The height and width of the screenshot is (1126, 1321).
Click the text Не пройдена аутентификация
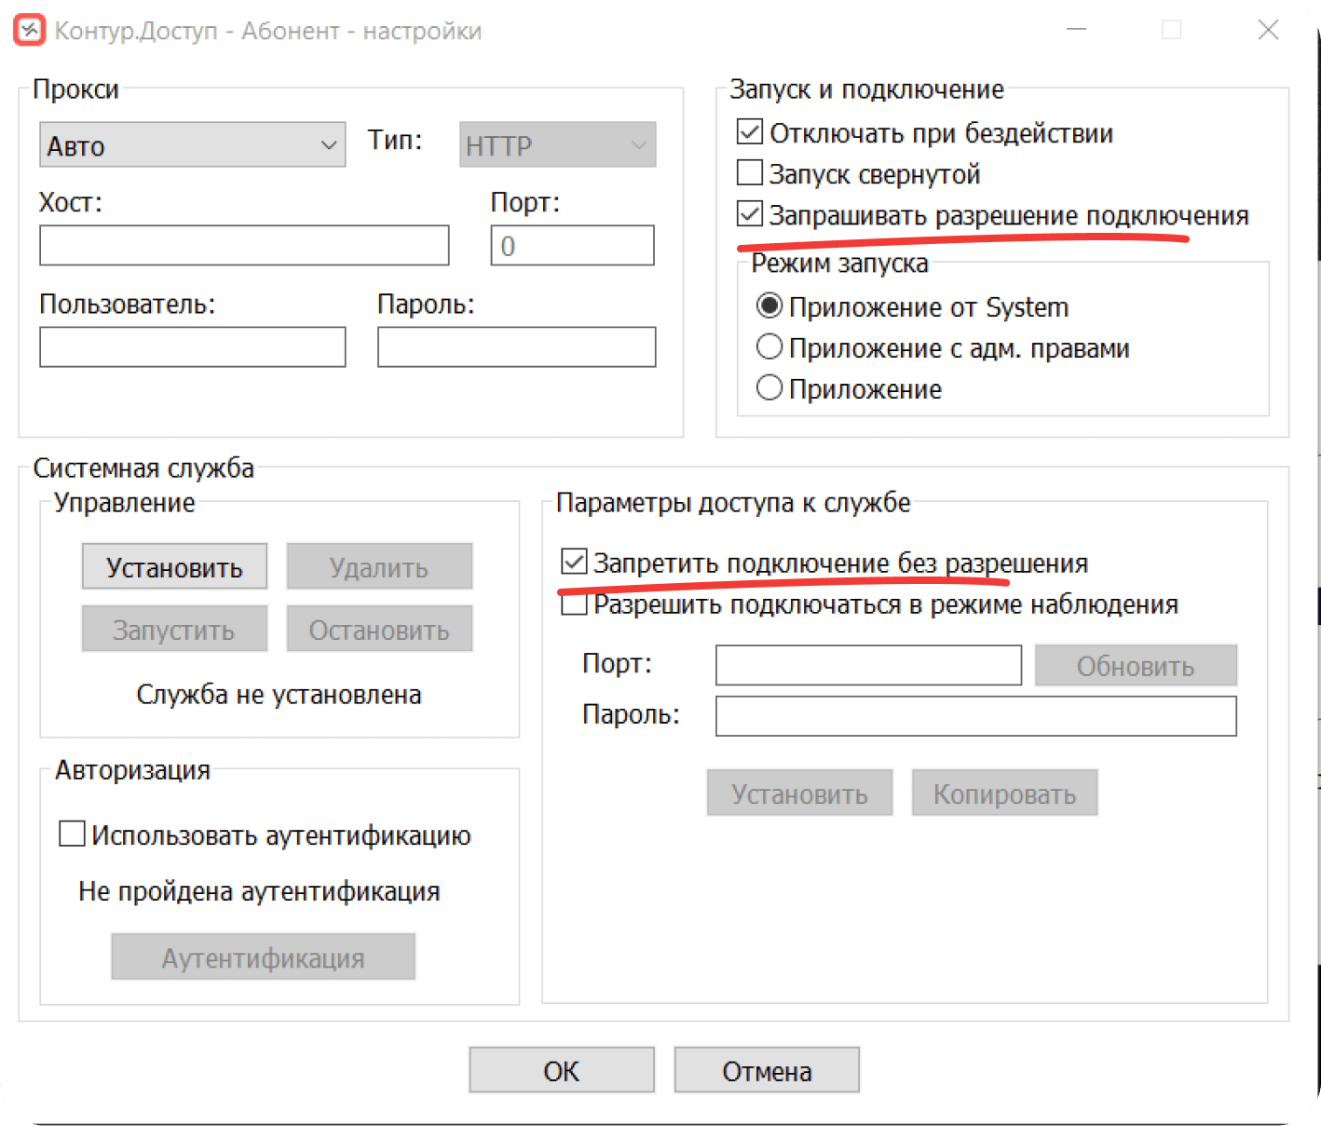[259, 891]
